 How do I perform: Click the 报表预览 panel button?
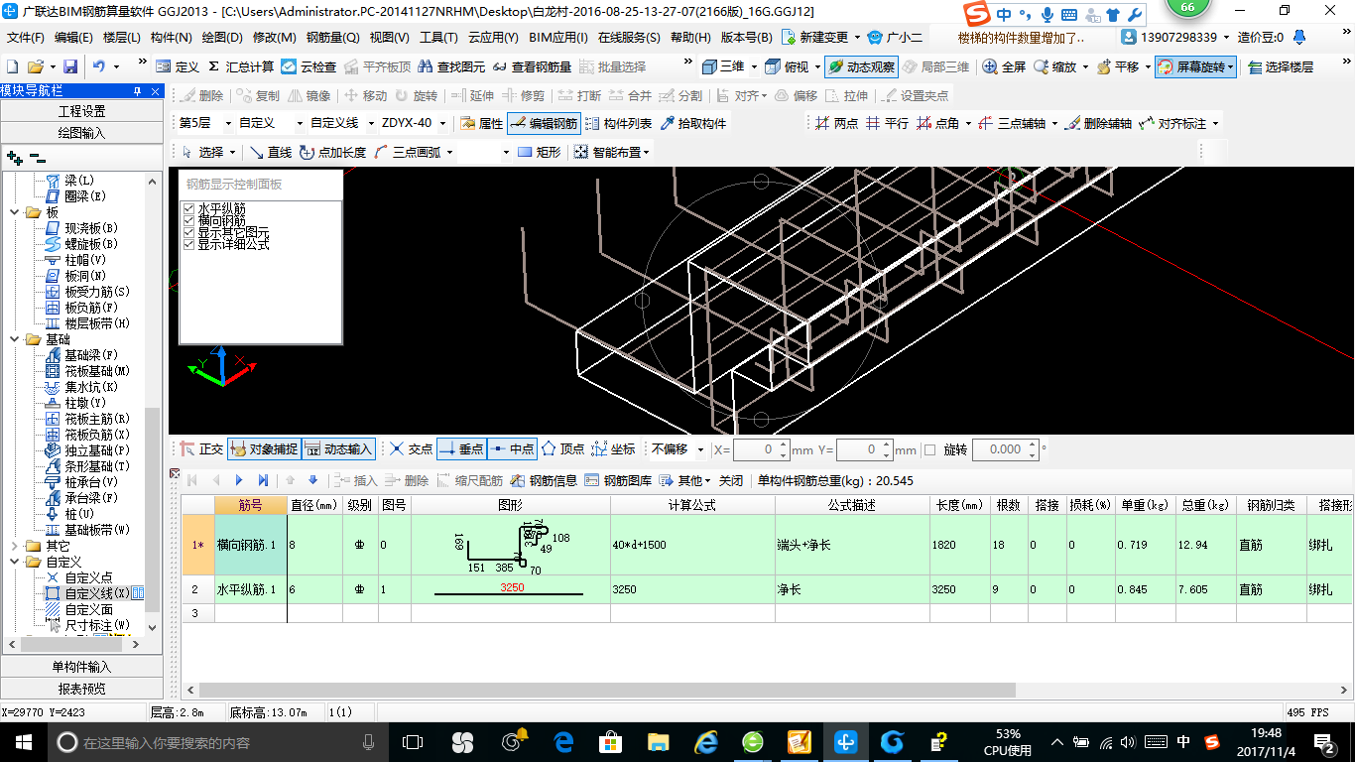(81, 689)
